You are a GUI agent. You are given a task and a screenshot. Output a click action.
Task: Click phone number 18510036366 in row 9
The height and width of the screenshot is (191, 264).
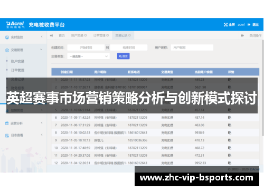138,140
